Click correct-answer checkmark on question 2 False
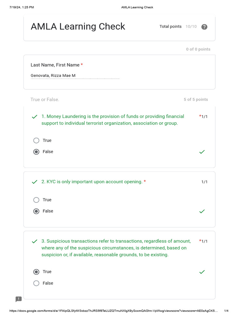 tap(202, 211)
